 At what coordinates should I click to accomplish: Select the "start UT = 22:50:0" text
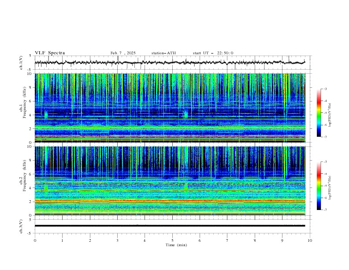point(213,53)
